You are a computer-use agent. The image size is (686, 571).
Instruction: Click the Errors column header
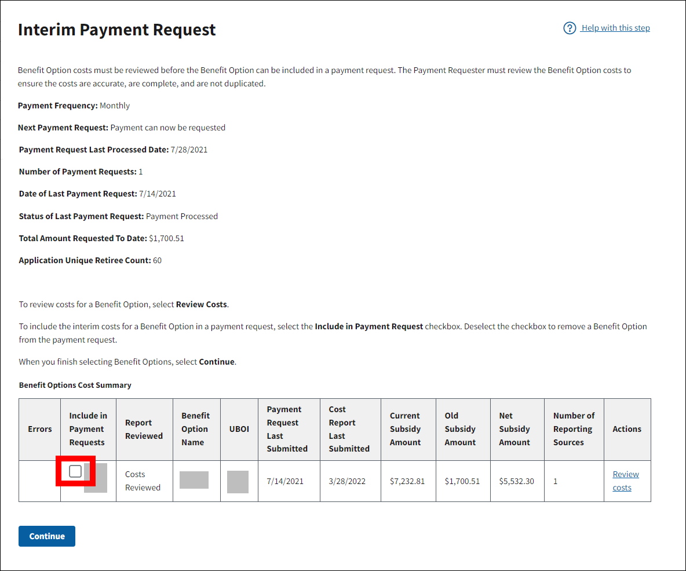40,429
